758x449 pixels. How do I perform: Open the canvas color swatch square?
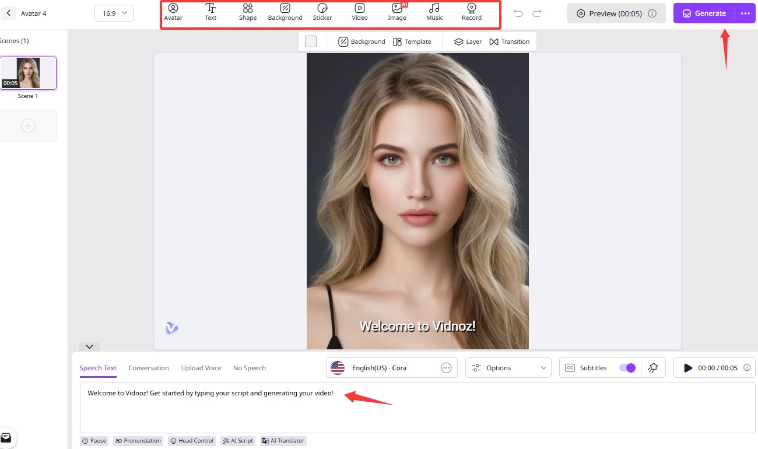(x=311, y=41)
